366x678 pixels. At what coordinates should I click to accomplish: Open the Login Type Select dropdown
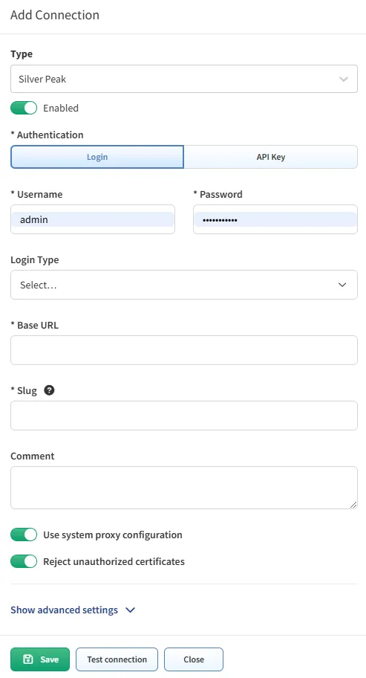click(184, 285)
